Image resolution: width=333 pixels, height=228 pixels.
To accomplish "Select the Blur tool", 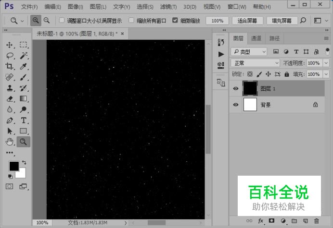I will click(x=10, y=109).
